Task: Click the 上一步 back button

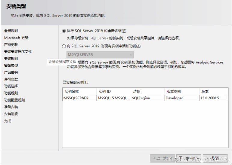Action: coord(162,158)
